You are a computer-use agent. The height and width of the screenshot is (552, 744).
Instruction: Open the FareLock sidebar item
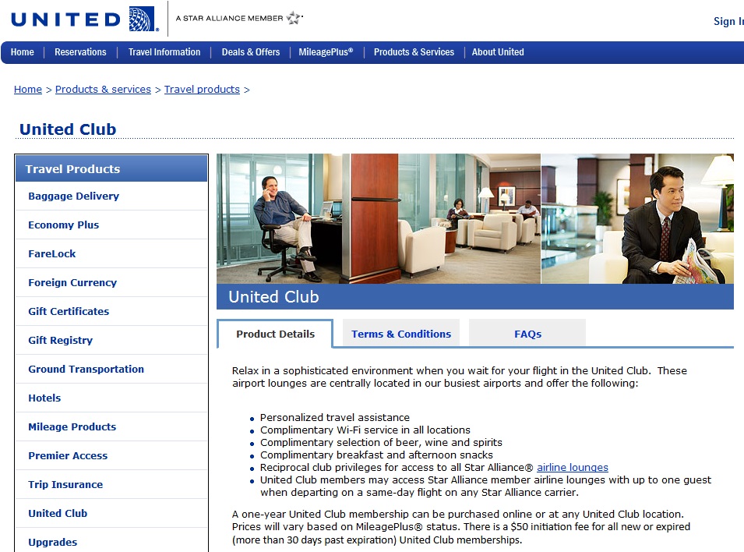(x=52, y=254)
